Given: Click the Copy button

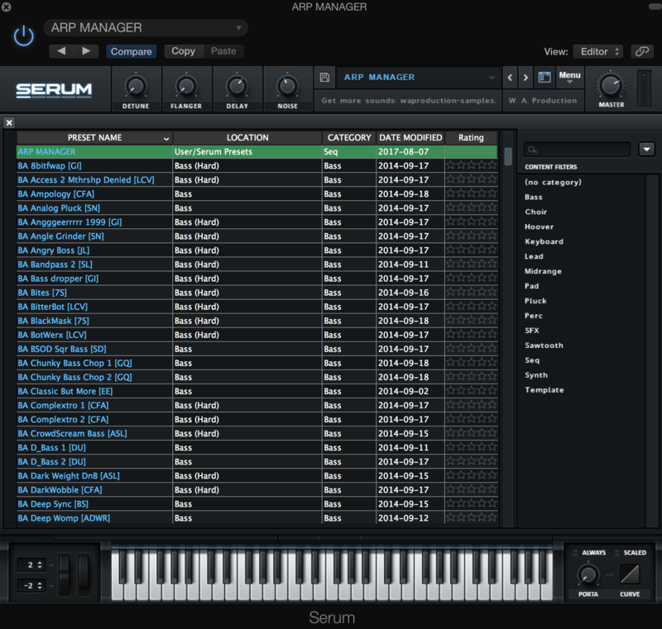Looking at the screenshot, I should click(x=183, y=51).
